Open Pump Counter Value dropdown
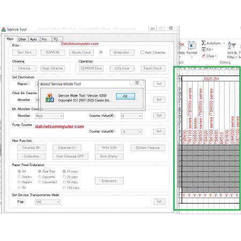 [x=132, y=132]
